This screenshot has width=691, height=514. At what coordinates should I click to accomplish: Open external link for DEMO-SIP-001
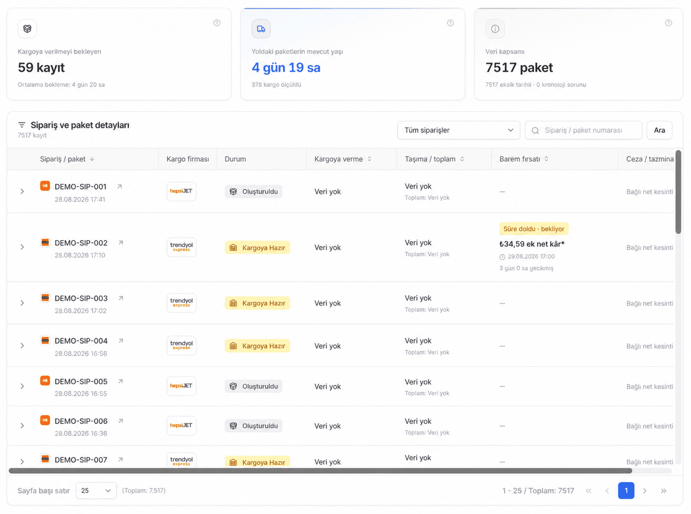click(x=120, y=187)
